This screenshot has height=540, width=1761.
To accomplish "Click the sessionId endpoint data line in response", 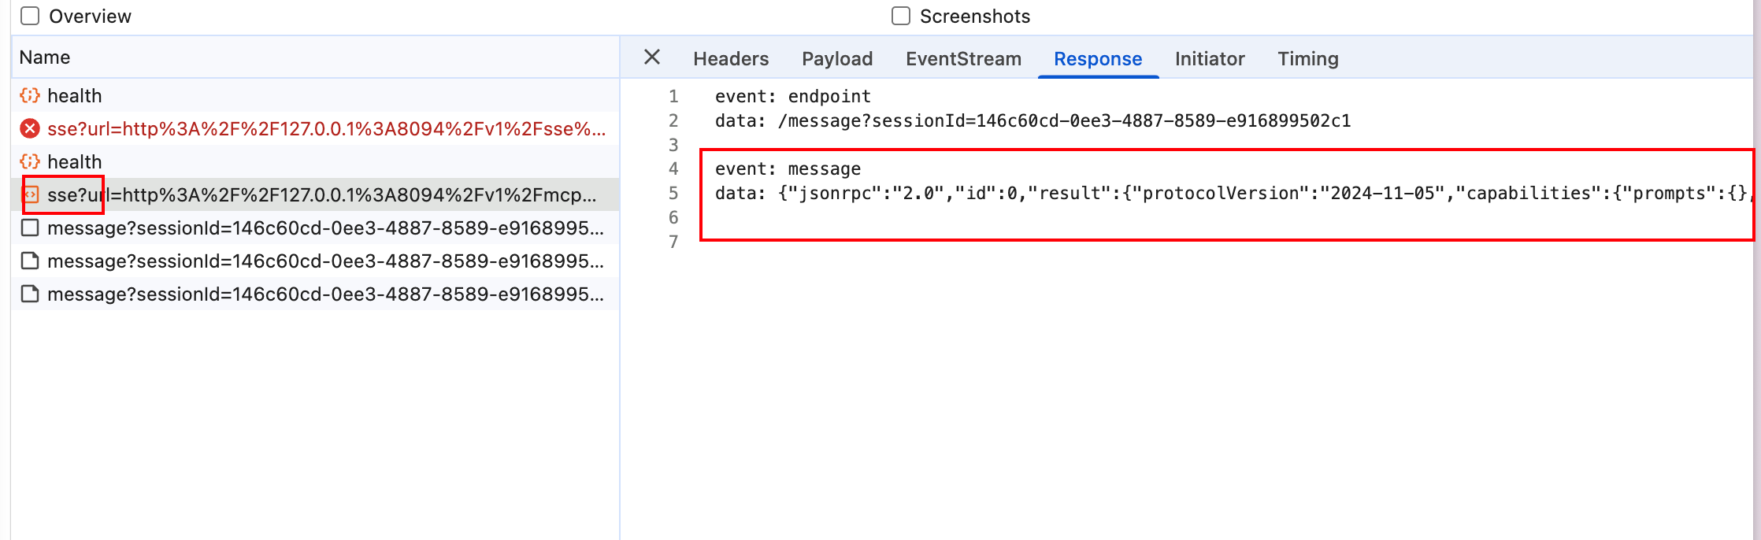I will 1032,121.
